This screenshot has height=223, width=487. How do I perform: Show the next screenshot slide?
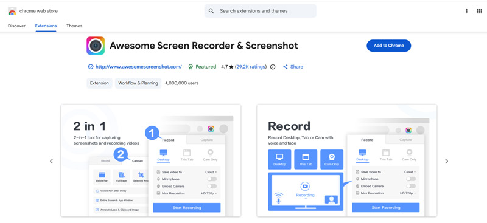click(x=446, y=161)
